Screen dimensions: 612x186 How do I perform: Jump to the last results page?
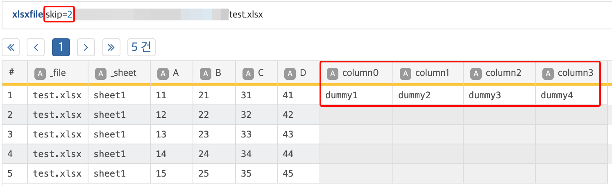pos(111,47)
